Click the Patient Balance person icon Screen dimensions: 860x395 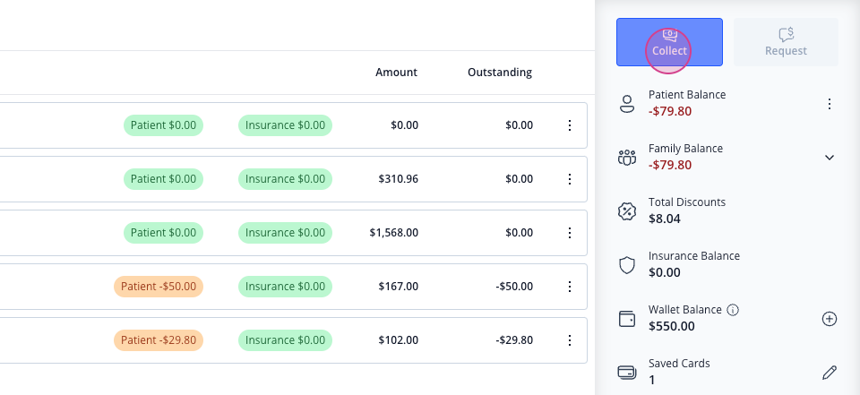(x=626, y=104)
